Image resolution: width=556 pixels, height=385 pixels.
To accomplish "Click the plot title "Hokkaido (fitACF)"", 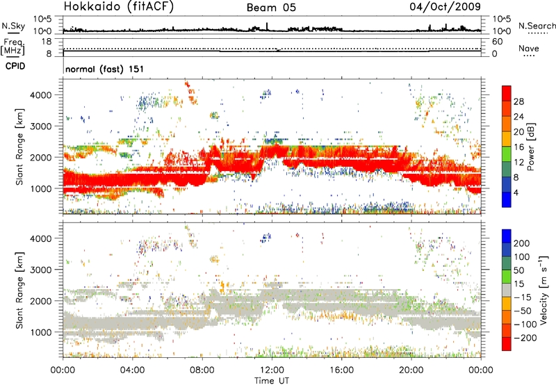I will coord(119,6).
